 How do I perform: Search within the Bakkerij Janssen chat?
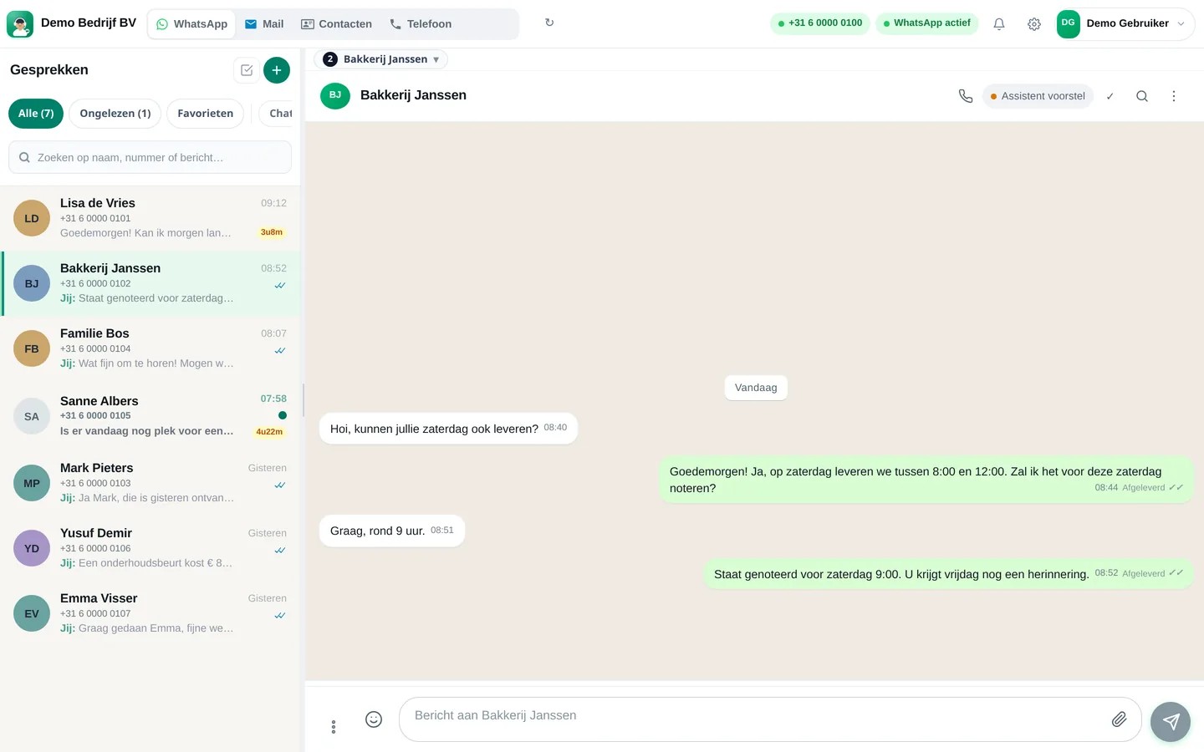[x=1142, y=96]
